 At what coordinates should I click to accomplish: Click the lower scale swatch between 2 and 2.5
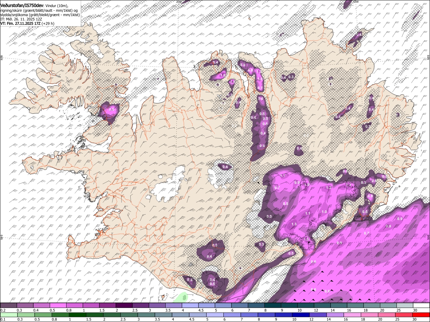112,315
